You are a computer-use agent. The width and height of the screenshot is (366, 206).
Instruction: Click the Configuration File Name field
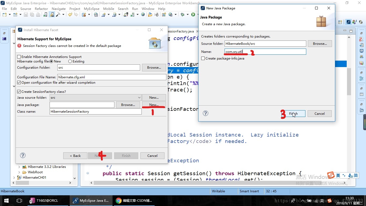point(112,77)
